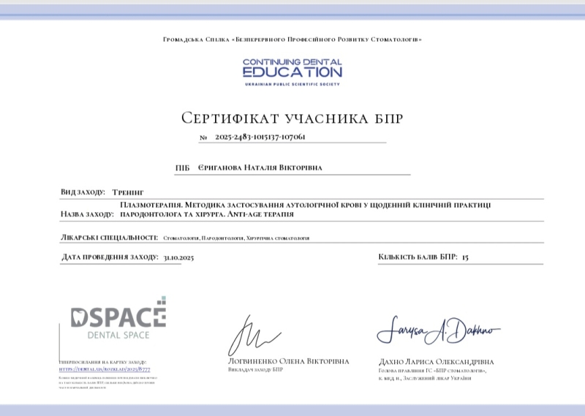Click the 'Ukrainian Public Scientific Society' tagline

[x=292, y=85]
